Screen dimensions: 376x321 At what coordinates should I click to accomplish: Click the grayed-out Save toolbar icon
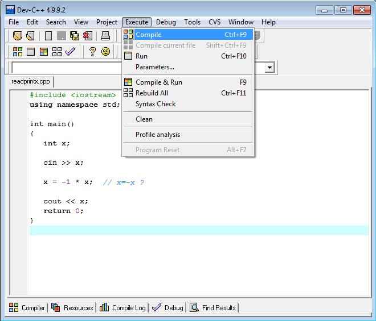pyautogui.click(x=62, y=36)
